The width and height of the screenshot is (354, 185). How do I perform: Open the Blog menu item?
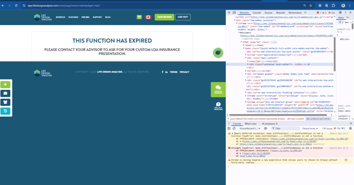[x=108, y=17]
